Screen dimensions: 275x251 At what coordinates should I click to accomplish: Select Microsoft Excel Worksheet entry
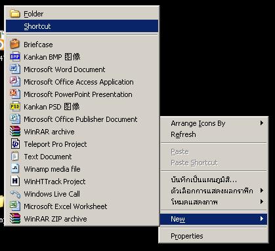coord(82,206)
